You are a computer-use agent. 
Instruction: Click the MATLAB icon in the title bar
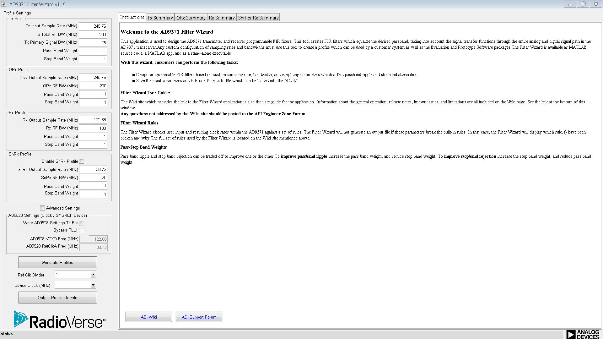pyautogui.click(x=4, y=4)
